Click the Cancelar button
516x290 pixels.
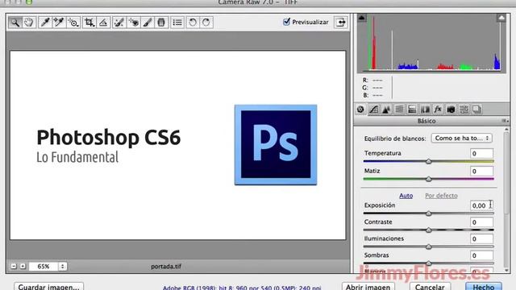[x=430, y=287]
